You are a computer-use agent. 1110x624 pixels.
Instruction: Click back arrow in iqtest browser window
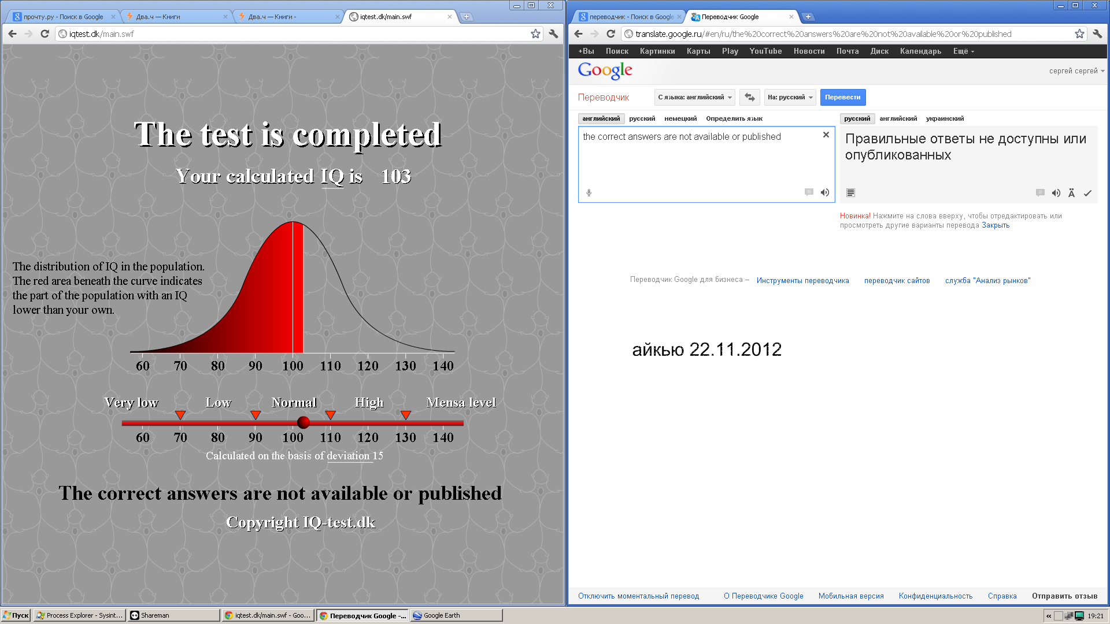12,34
